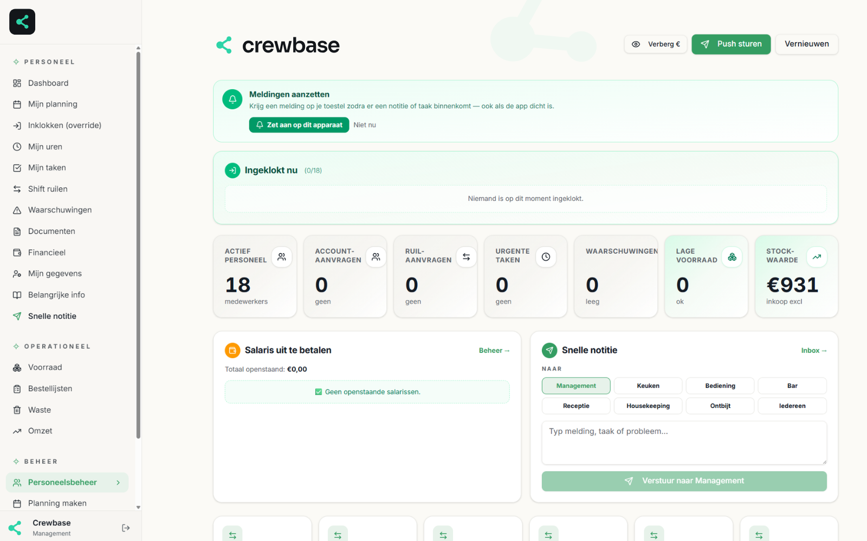The image size is (867, 541).
Task: Click the Lage voorraad cubes icon
Action: (732, 257)
